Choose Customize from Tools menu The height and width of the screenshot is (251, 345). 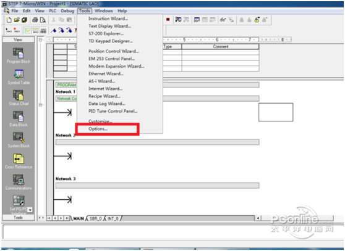[x=120, y=121]
